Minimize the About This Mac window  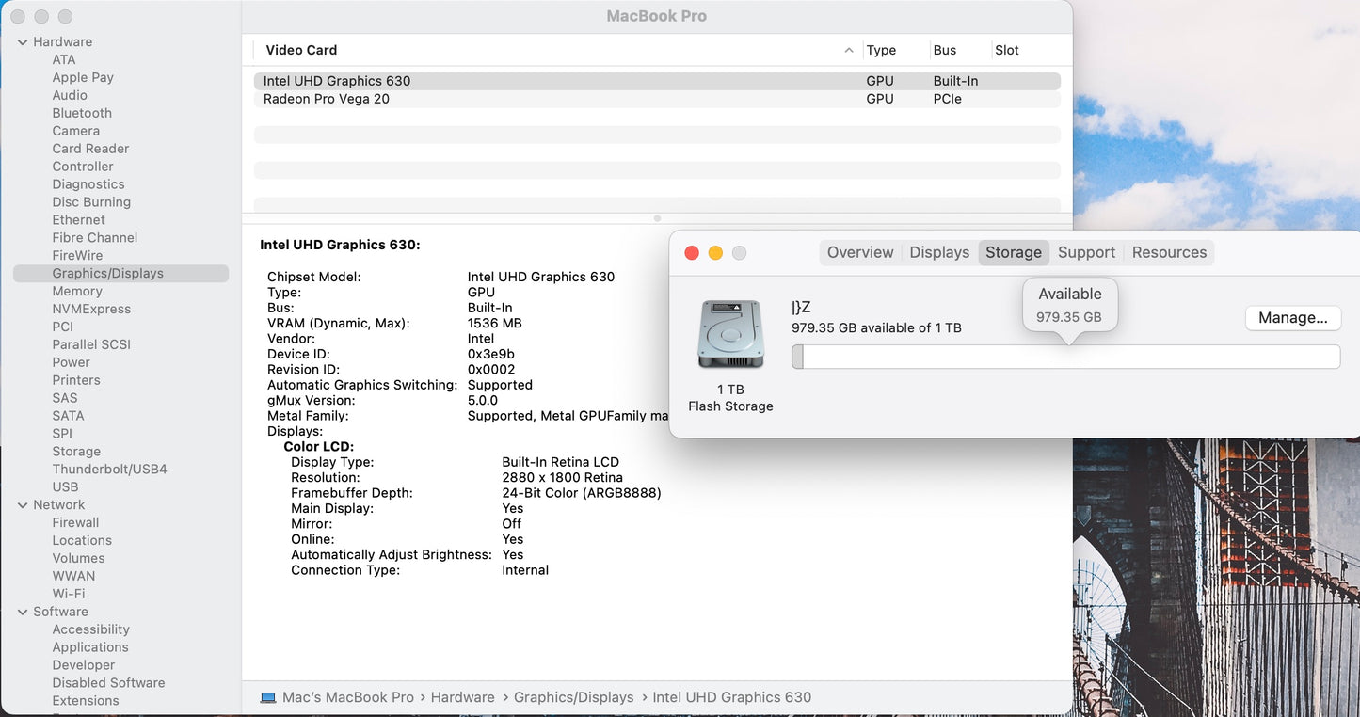(715, 253)
